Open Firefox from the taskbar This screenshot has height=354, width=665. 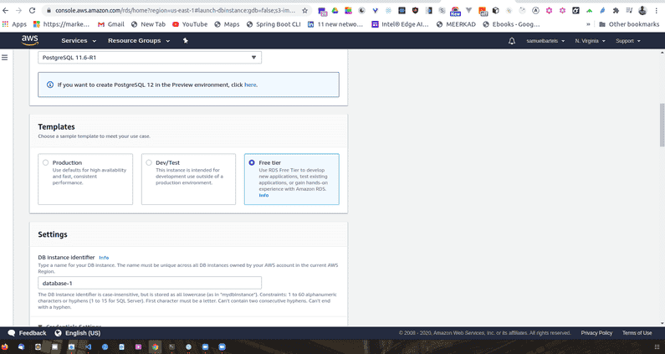(x=5, y=346)
